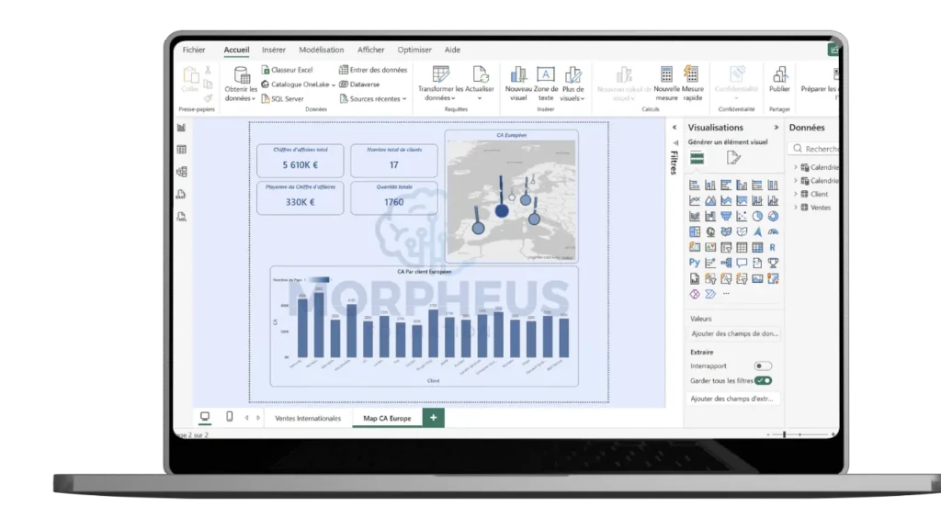Click the Actualiser icon in the ribbon
941x529 pixels.
480,73
